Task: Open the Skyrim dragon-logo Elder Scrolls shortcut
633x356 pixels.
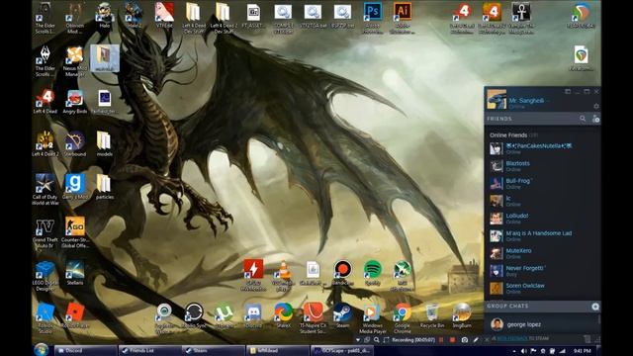Action: click(45, 61)
